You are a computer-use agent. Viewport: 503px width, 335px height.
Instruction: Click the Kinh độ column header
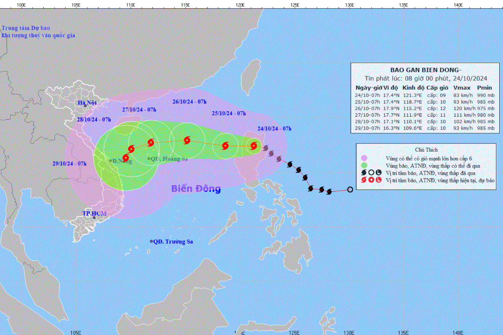[x=414, y=88]
